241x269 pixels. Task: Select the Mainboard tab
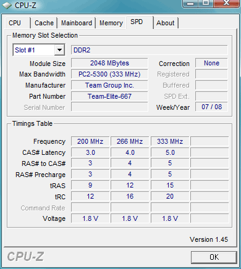(77, 23)
